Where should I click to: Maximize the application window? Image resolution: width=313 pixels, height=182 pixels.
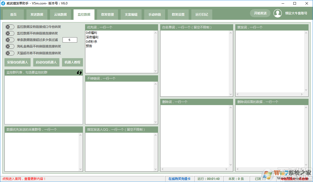[295, 3]
